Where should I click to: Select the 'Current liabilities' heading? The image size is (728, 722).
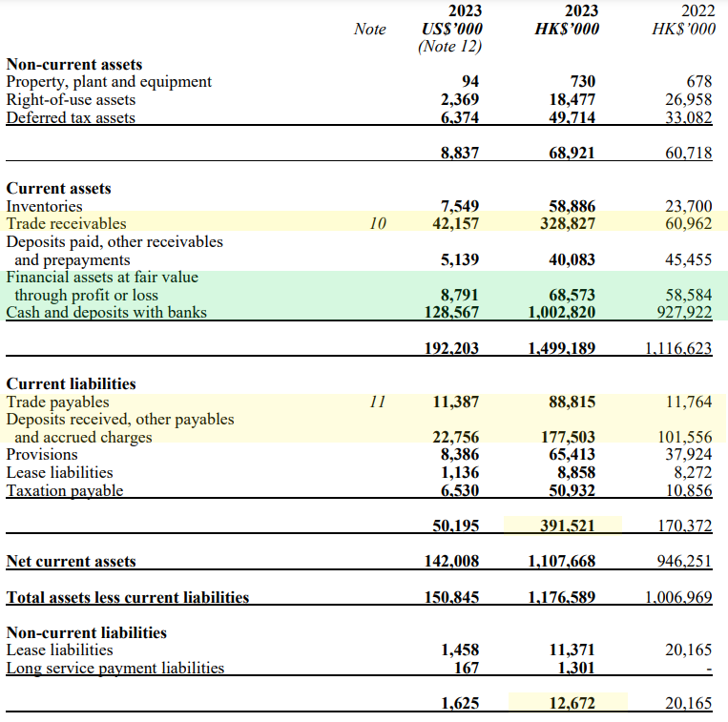[71, 383]
